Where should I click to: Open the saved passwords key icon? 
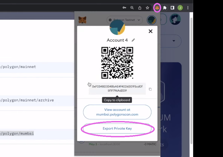[x=124, y=8]
